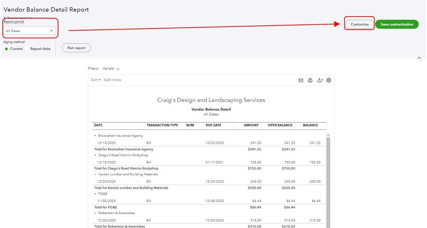
Task: Click the 12/05/2020 due date cell
Action: click(215, 201)
